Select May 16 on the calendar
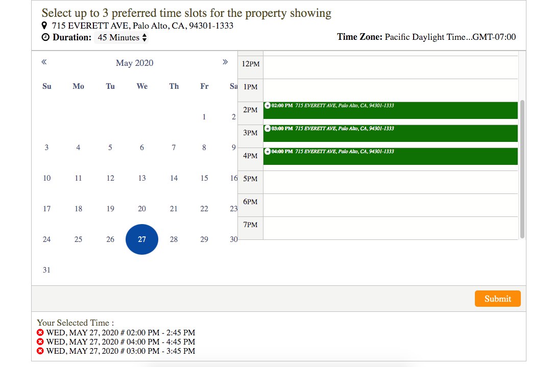This screenshot has width=553, height=367. coord(233,178)
